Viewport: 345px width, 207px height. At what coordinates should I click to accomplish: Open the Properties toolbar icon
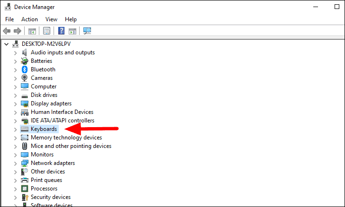(x=46, y=31)
